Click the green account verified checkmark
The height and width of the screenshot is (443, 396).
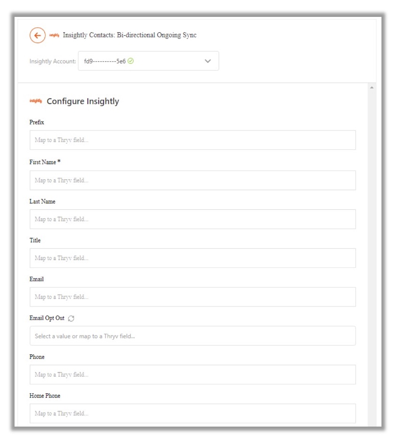click(x=130, y=61)
